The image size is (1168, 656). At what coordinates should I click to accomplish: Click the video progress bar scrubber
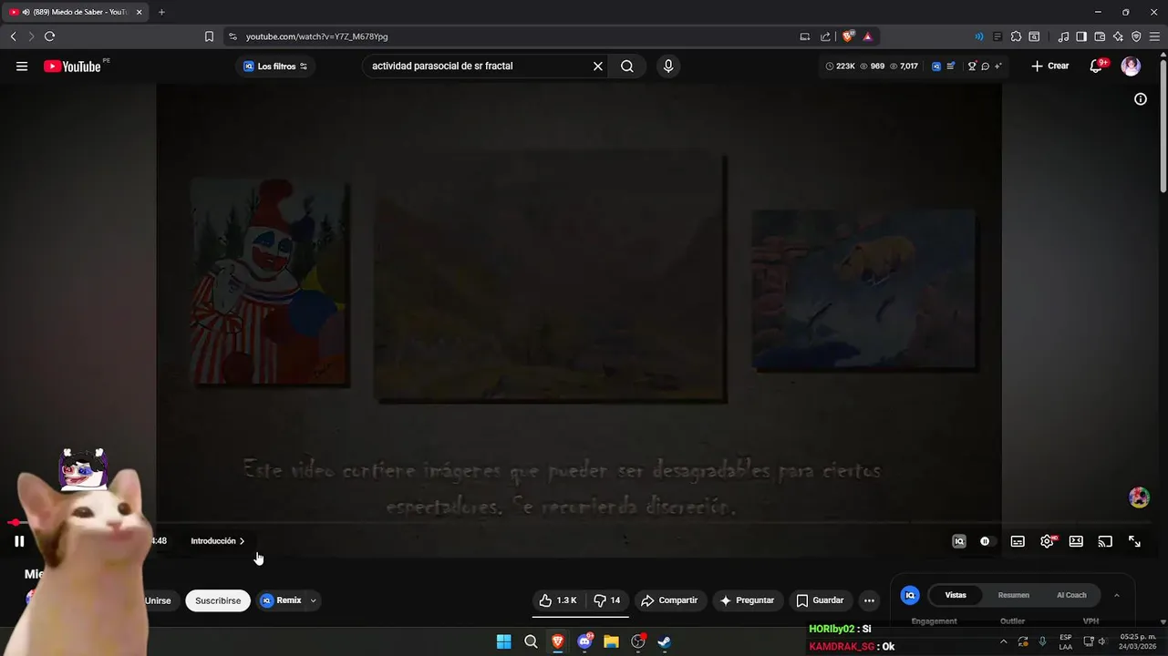coord(15,523)
